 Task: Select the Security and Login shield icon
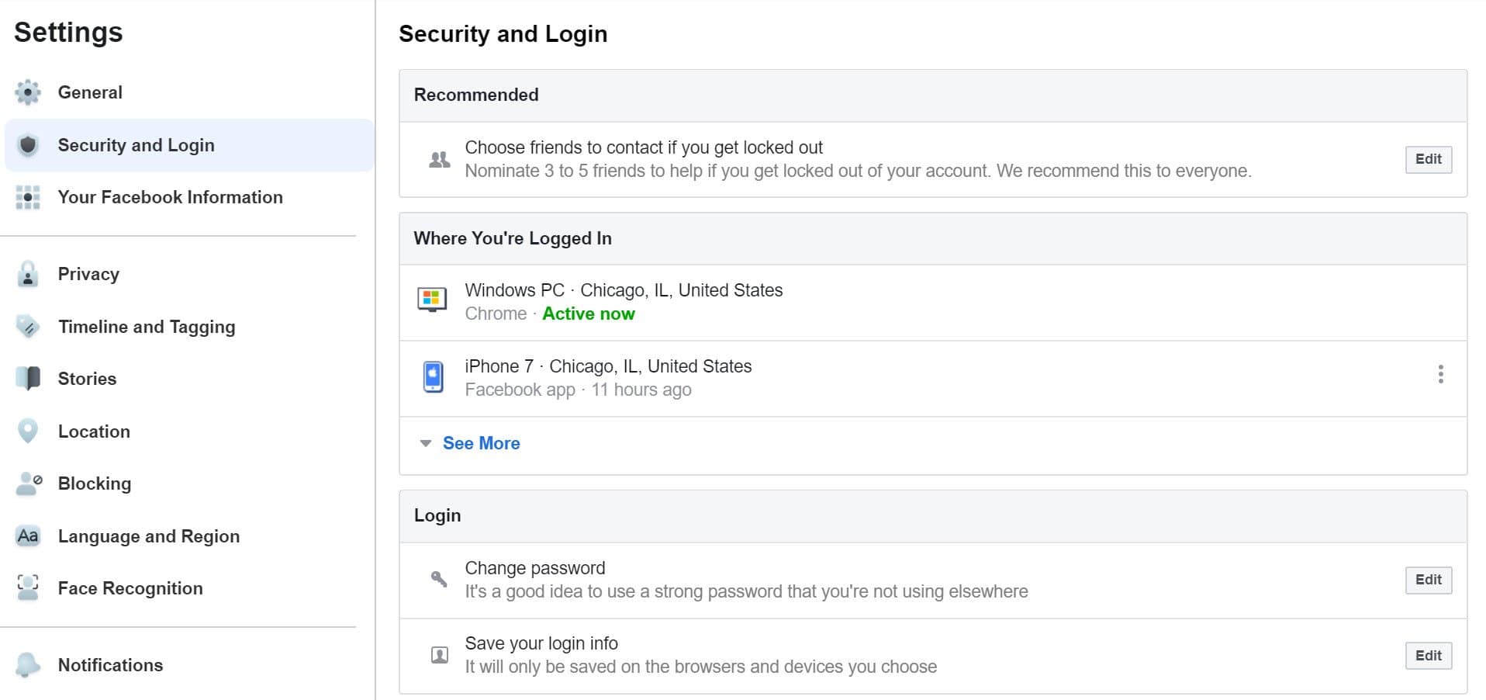pos(28,144)
